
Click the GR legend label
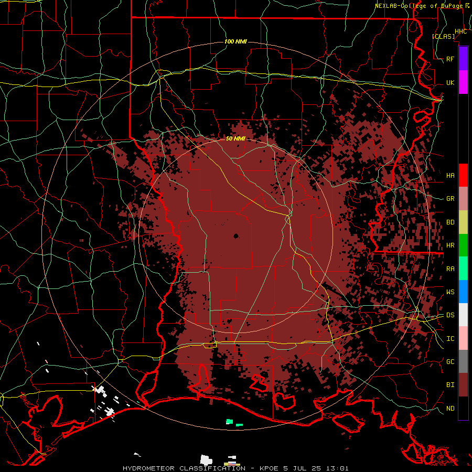[450, 199]
